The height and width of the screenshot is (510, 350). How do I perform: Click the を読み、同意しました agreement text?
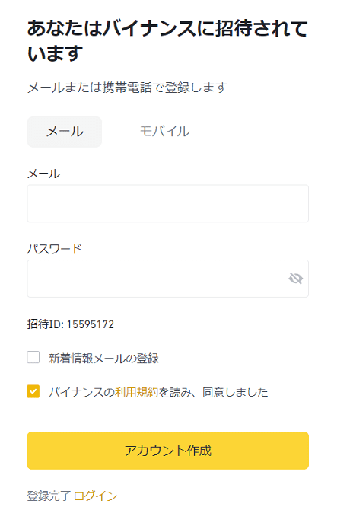[x=214, y=392]
